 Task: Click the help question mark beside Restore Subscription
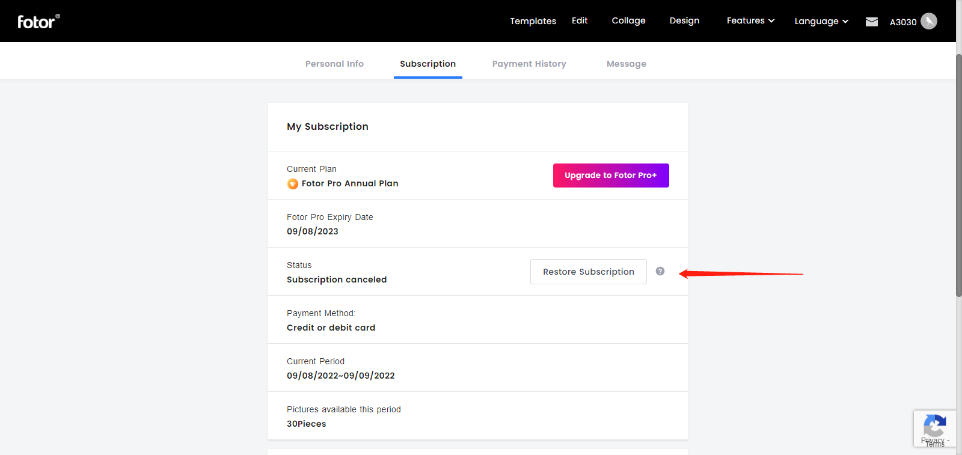(x=660, y=271)
